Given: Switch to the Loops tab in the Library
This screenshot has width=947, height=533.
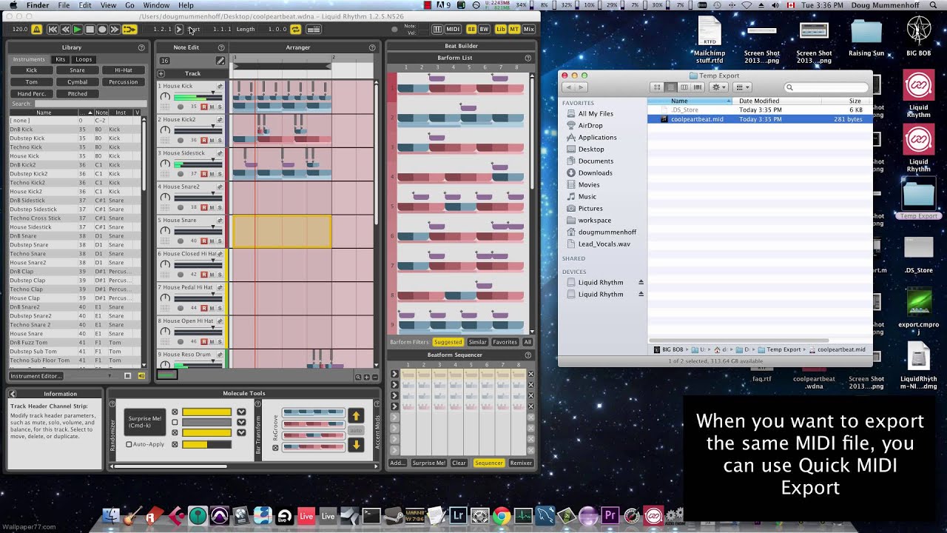Looking at the screenshot, I should (x=84, y=59).
